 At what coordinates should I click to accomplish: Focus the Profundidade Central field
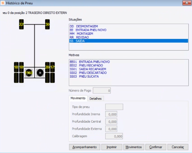point(111,122)
